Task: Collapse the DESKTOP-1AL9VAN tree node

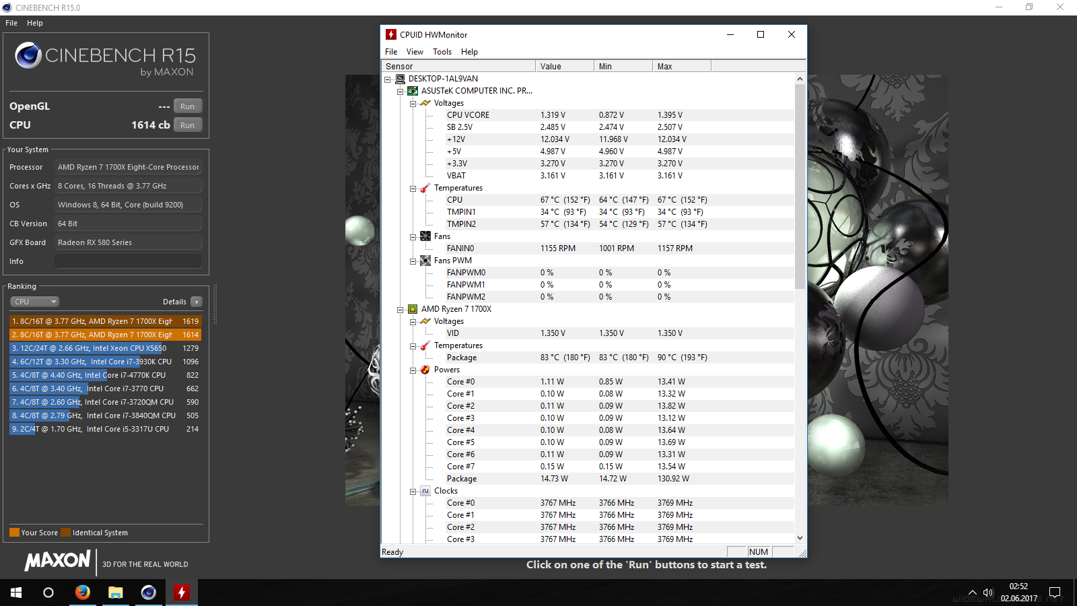Action: (388, 79)
